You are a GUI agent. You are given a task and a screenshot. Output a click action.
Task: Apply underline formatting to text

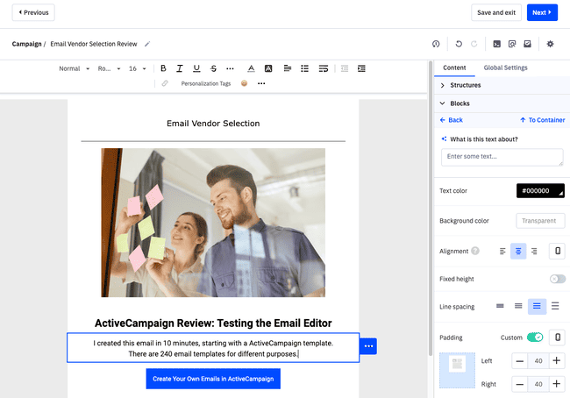coord(196,68)
